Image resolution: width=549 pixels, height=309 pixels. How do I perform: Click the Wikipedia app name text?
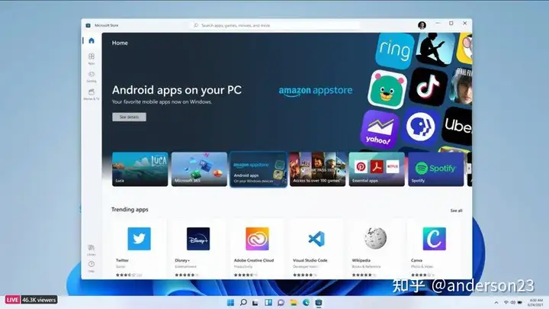click(361, 260)
